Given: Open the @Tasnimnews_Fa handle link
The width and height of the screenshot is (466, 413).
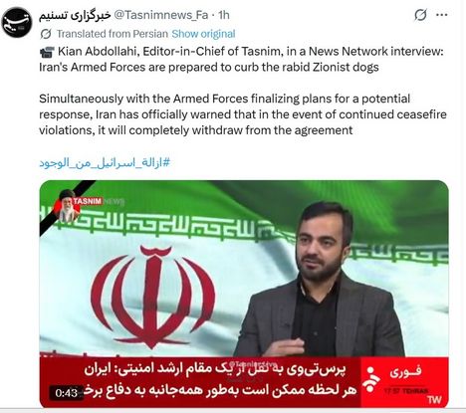Looking at the screenshot, I should coord(161,15).
